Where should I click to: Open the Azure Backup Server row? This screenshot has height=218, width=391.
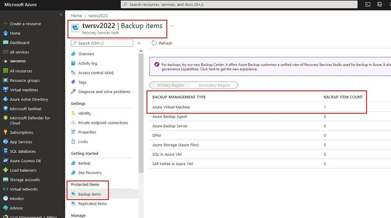point(270,126)
